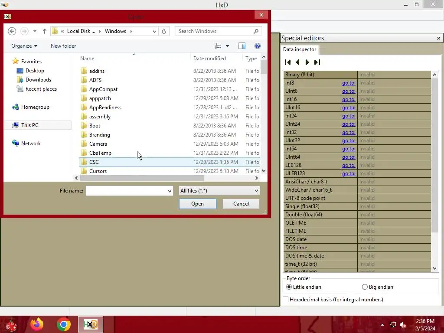Select the CSC folder
Viewport: 444px width, 333px height.
pyautogui.click(x=170, y=162)
